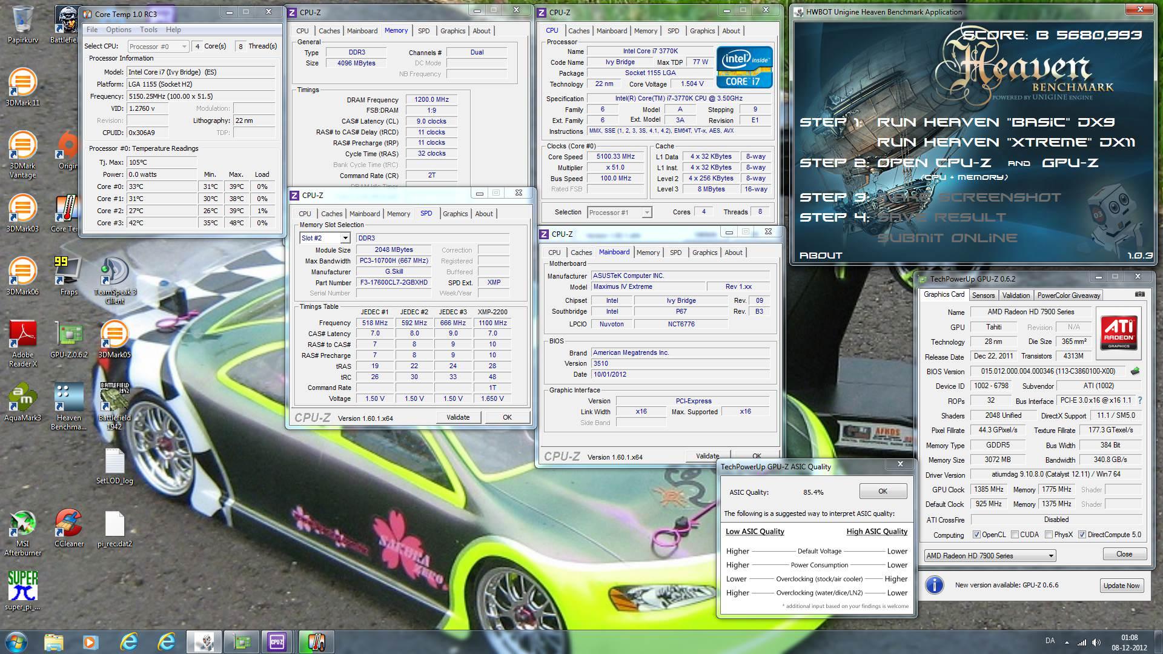Open the Heaven Benchmark desktop shortcut
This screenshot has width=1163, height=654.
(68, 407)
